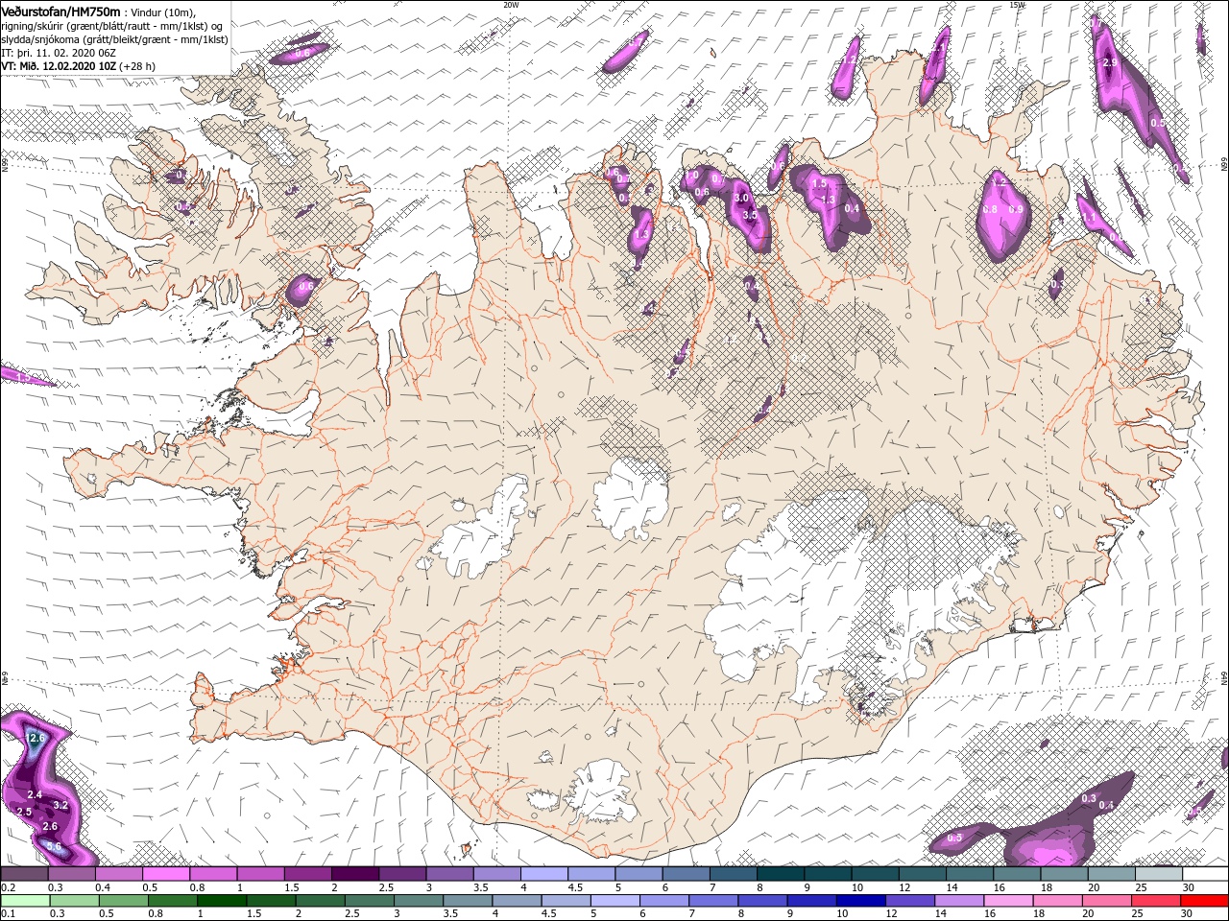Screen dimensions: 1229x921
Task: Click the 2.4 precipitation value in southwest sea
Action: (35, 795)
